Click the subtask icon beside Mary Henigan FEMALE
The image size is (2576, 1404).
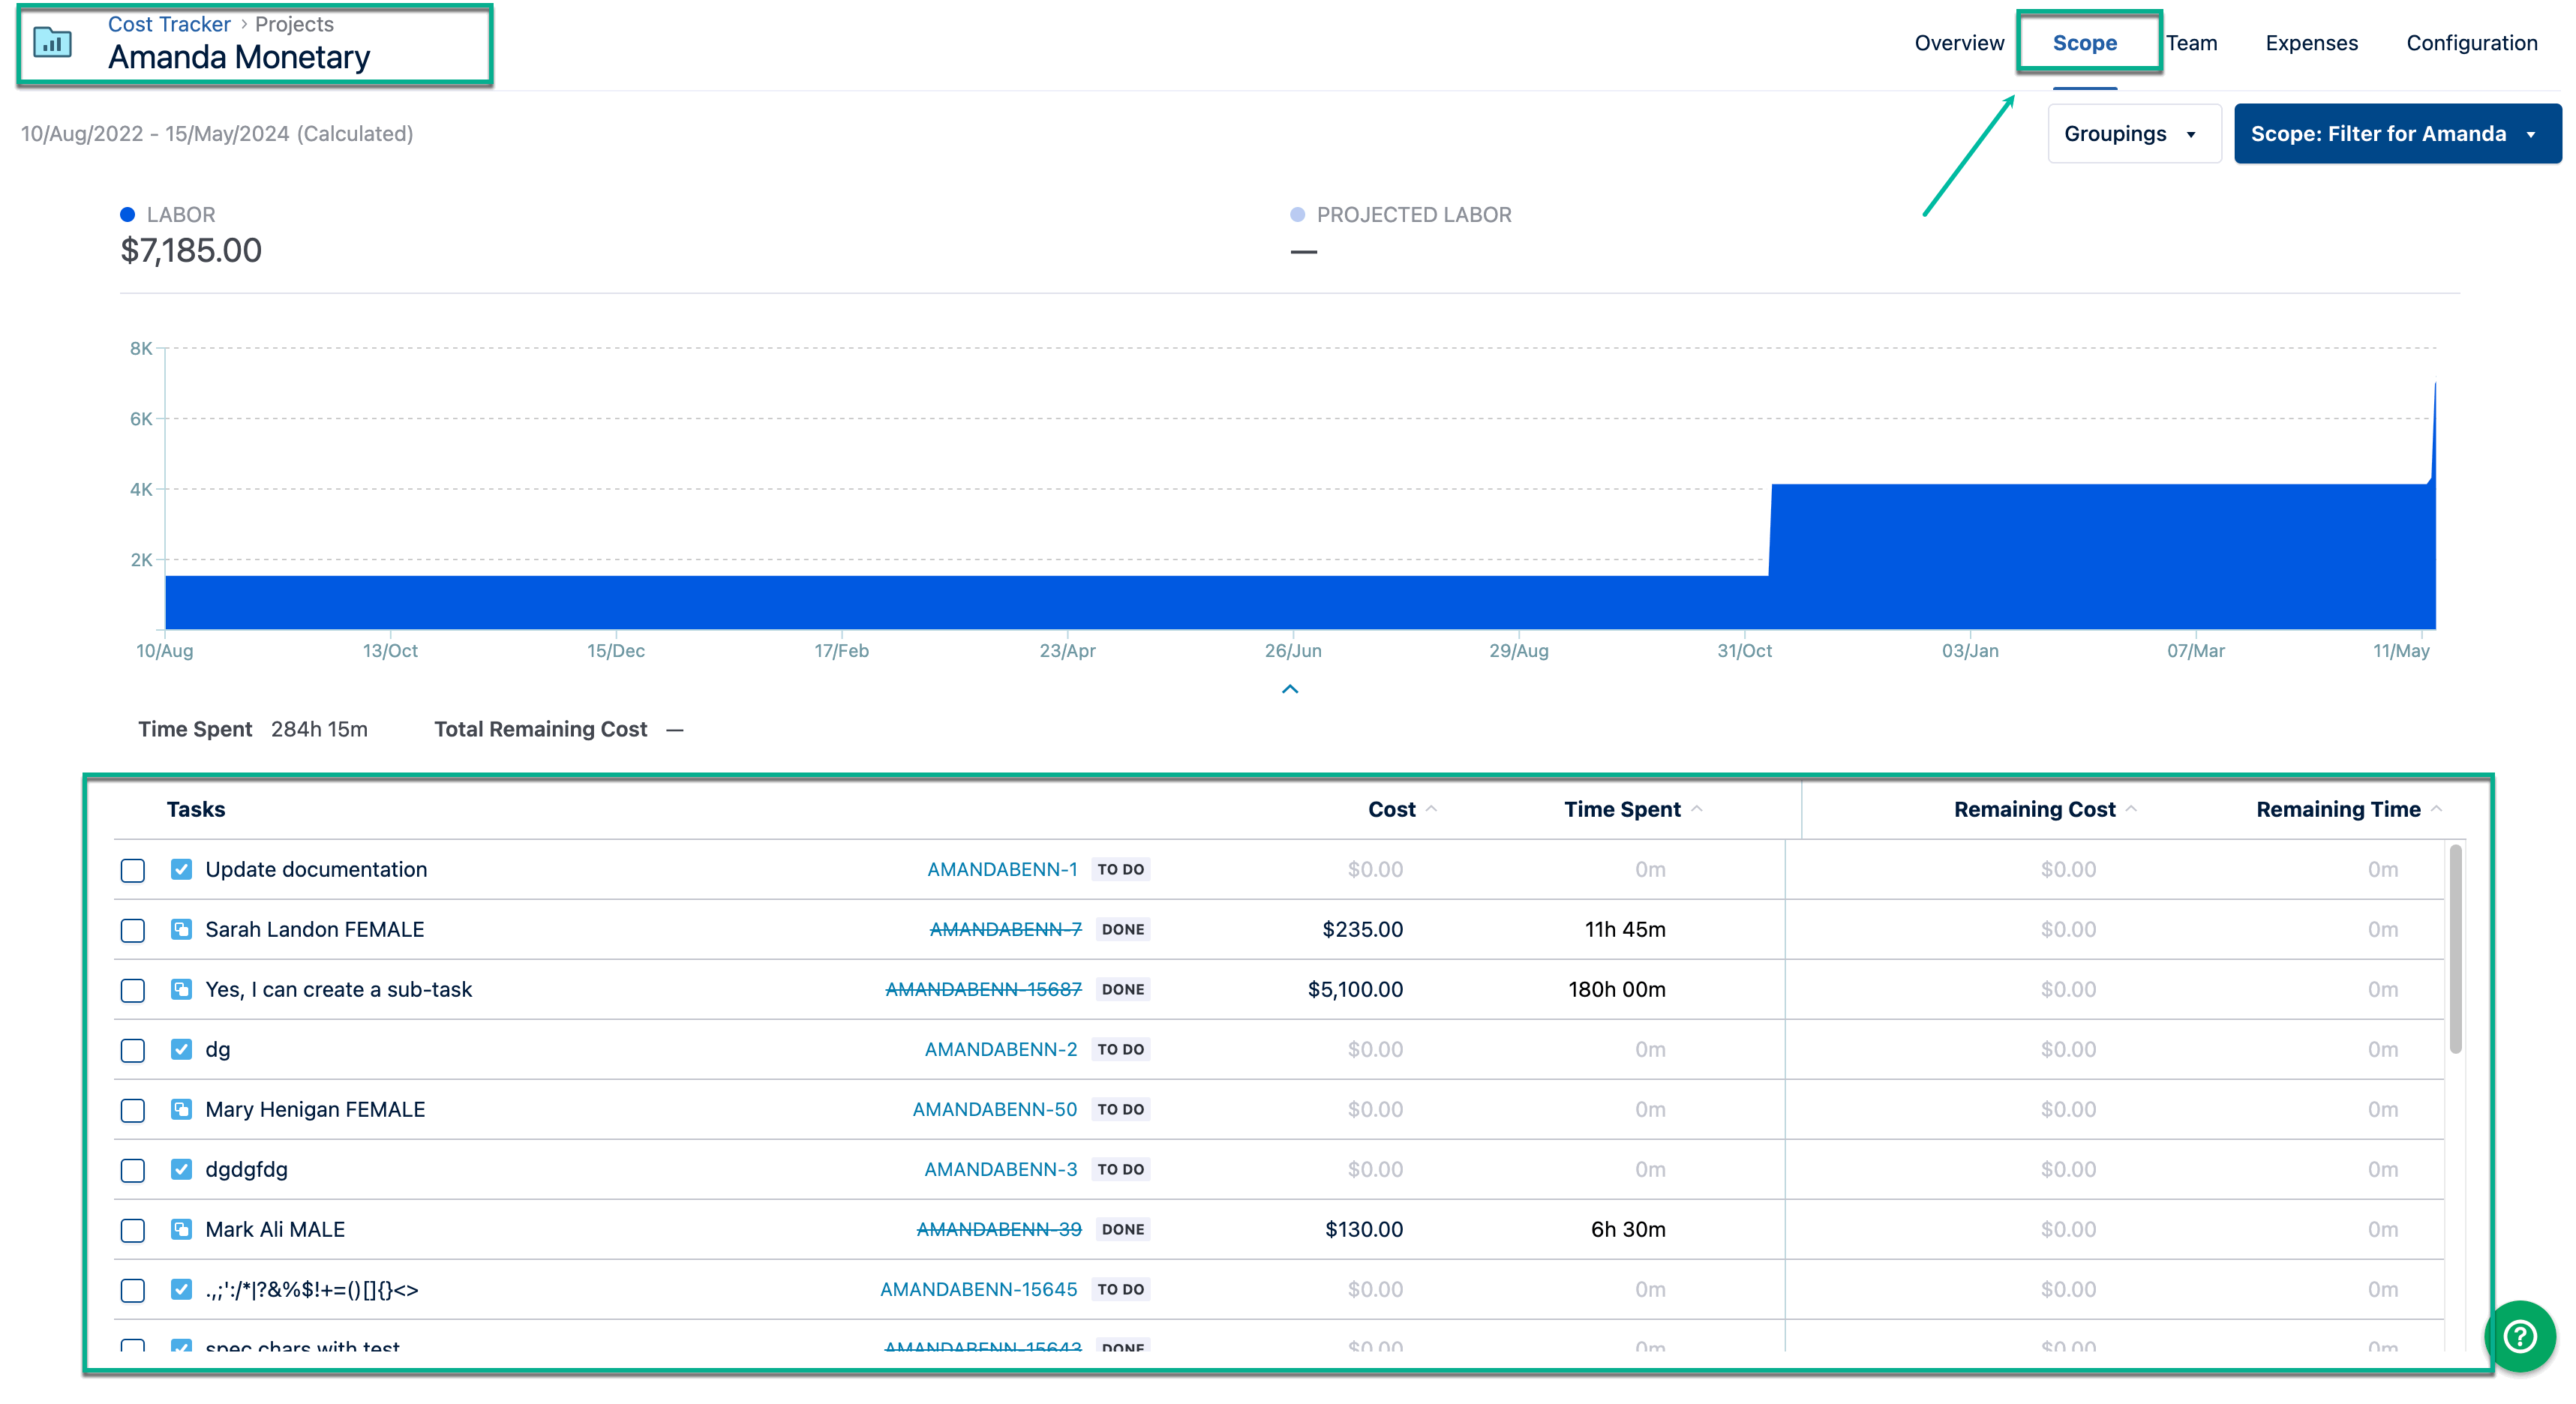tap(181, 1109)
